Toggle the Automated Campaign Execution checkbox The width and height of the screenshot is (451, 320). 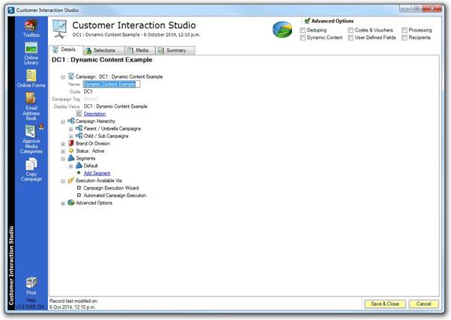pyautogui.click(x=79, y=195)
